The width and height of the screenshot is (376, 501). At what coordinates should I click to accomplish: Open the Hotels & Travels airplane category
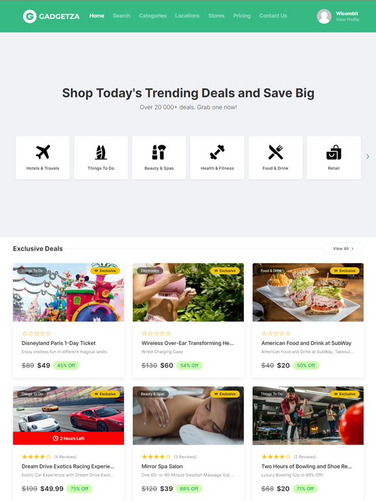(x=43, y=158)
